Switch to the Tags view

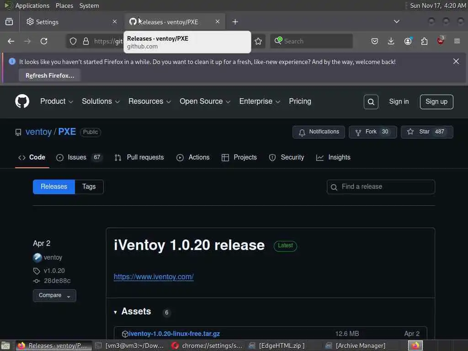(x=89, y=187)
